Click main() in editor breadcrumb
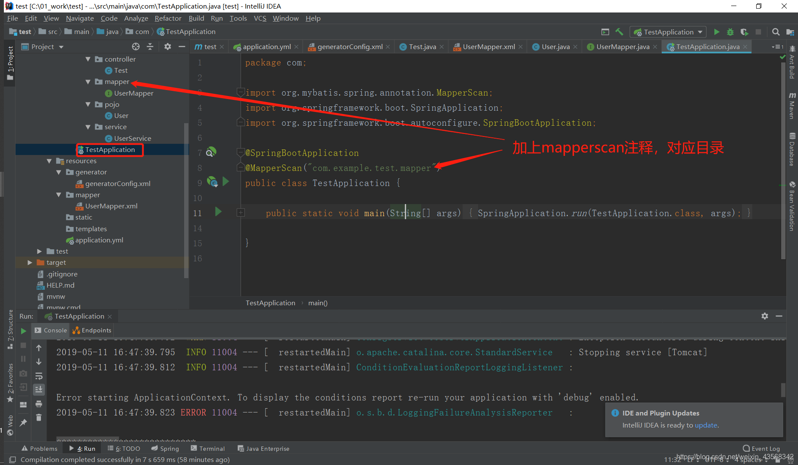The height and width of the screenshot is (465, 798). pyautogui.click(x=318, y=303)
